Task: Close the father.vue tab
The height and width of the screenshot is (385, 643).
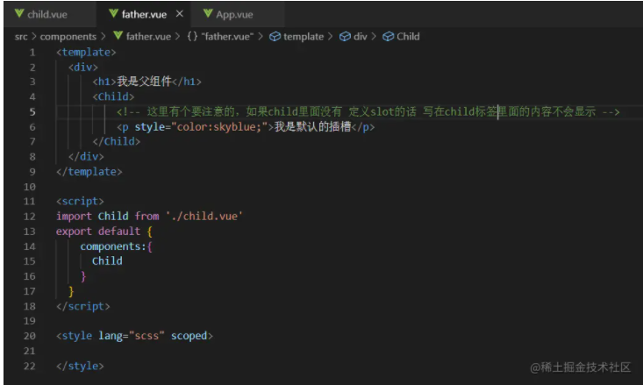Action: point(180,14)
